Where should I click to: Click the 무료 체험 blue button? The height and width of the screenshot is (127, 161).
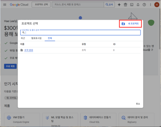[10, 66]
